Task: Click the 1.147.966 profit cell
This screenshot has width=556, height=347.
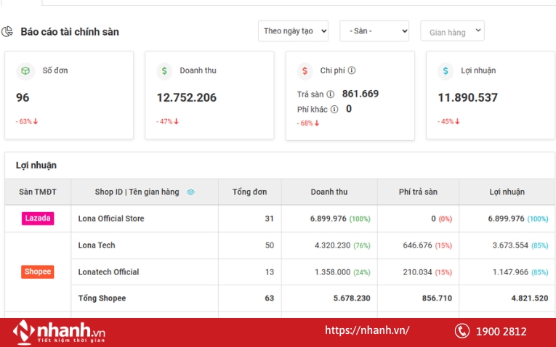Action: [x=510, y=272]
